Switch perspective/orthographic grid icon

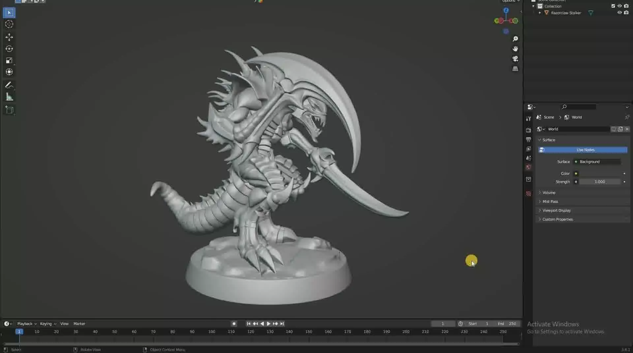pos(515,68)
